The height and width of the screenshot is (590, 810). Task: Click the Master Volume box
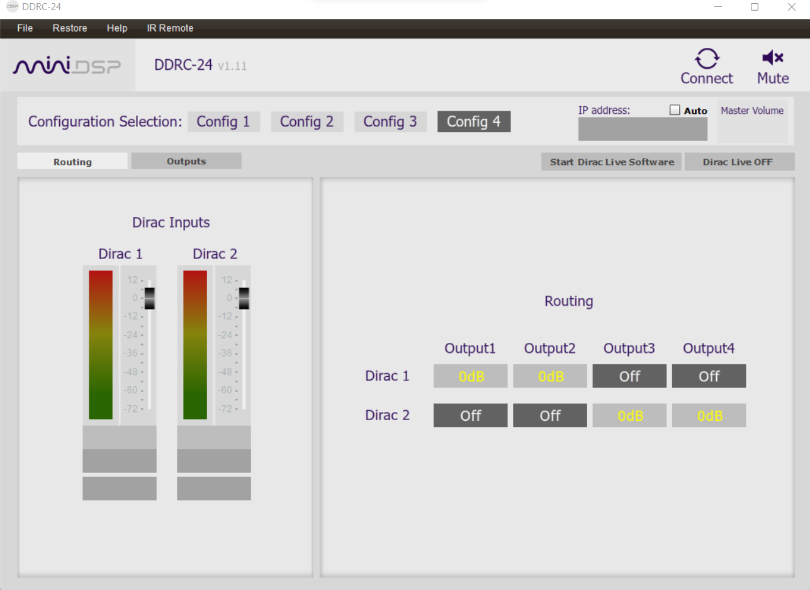[752, 121]
